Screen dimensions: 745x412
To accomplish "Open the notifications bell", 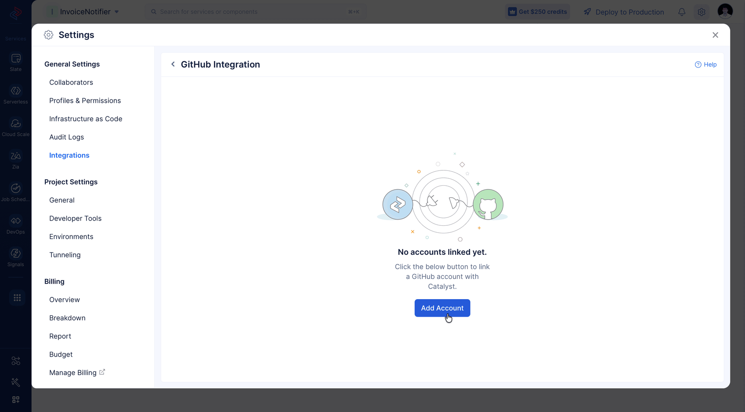I will pyautogui.click(x=682, y=12).
